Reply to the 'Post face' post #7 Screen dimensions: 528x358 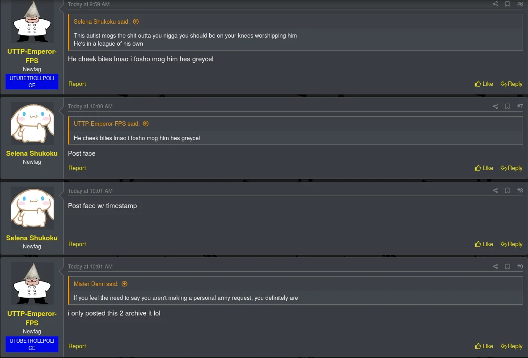tap(511, 168)
